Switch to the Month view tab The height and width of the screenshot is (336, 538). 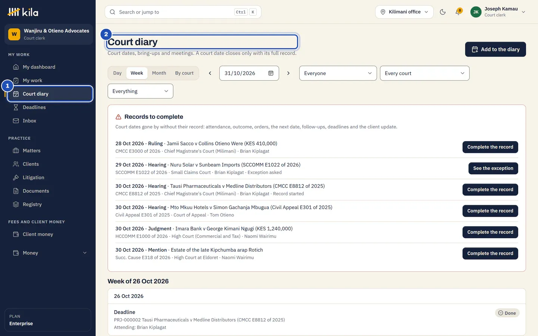159,73
